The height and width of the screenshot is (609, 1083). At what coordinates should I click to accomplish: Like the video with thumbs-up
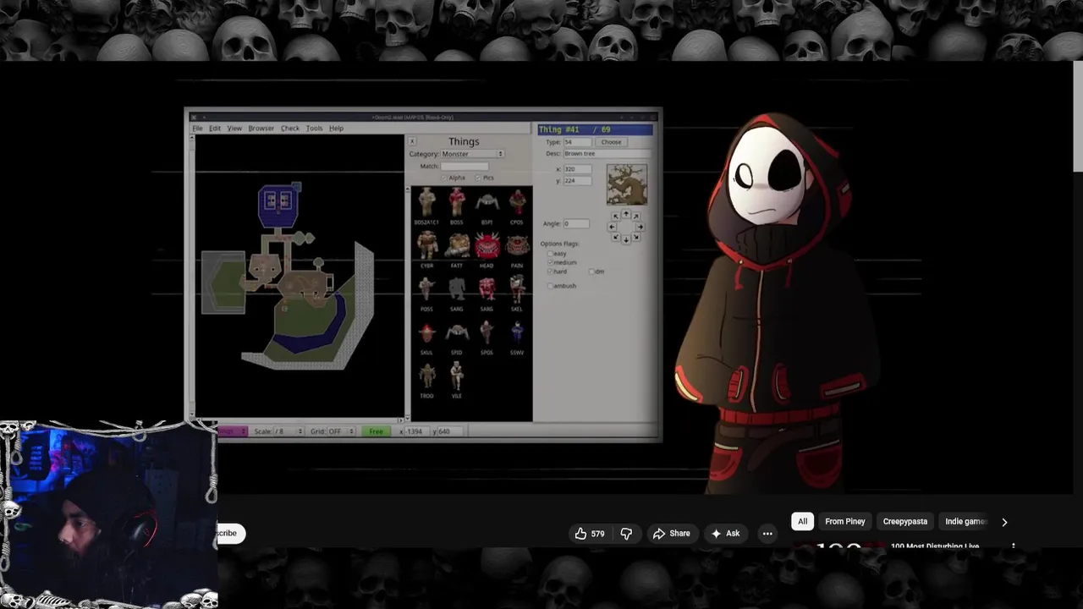(590, 534)
